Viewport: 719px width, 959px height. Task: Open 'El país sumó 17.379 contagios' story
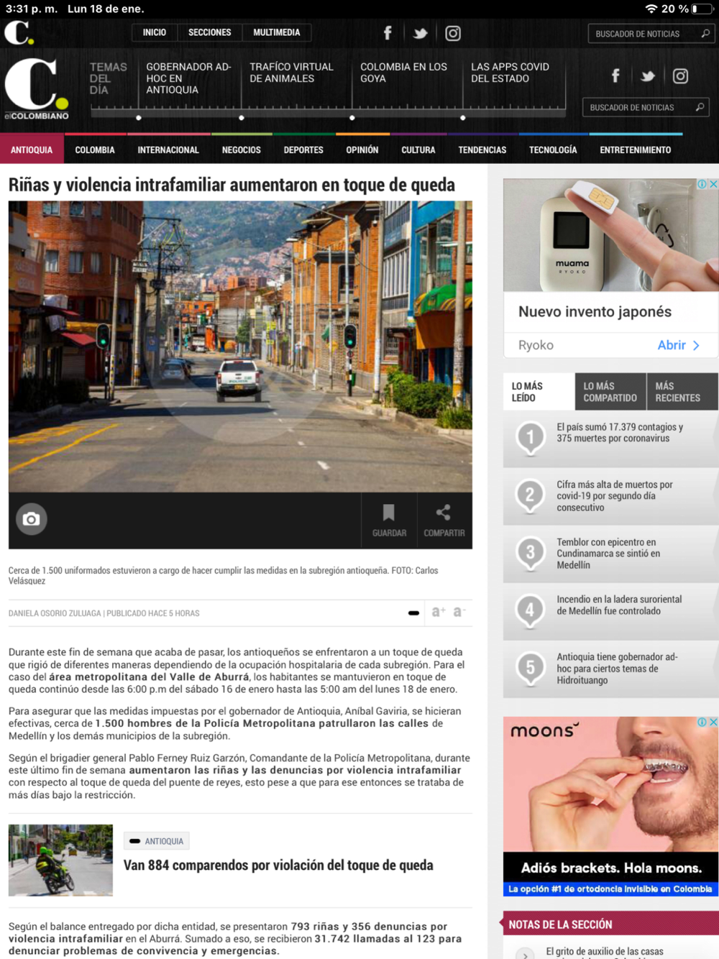click(620, 432)
